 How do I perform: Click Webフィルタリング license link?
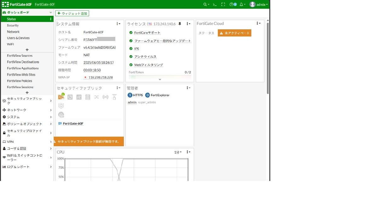point(149,65)
